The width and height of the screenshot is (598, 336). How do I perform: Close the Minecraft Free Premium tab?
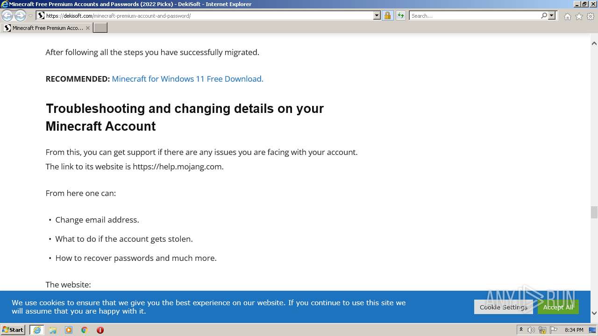click(88, 28)
